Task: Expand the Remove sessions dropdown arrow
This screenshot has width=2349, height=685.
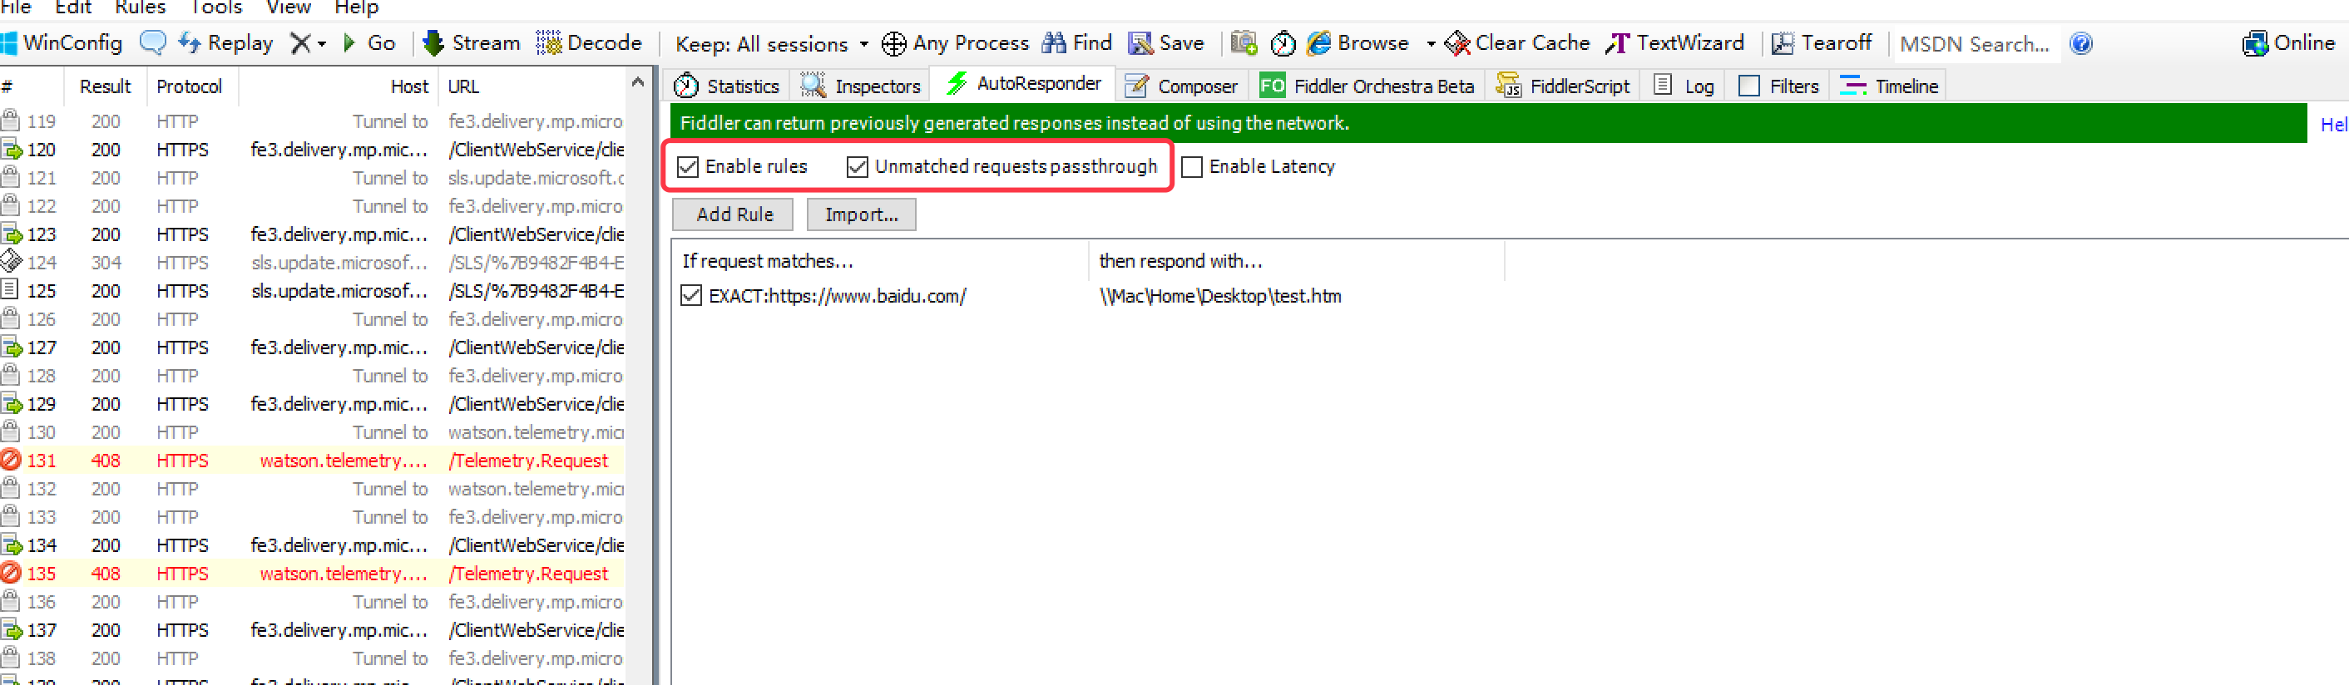Action: click(x=321, y=44)
